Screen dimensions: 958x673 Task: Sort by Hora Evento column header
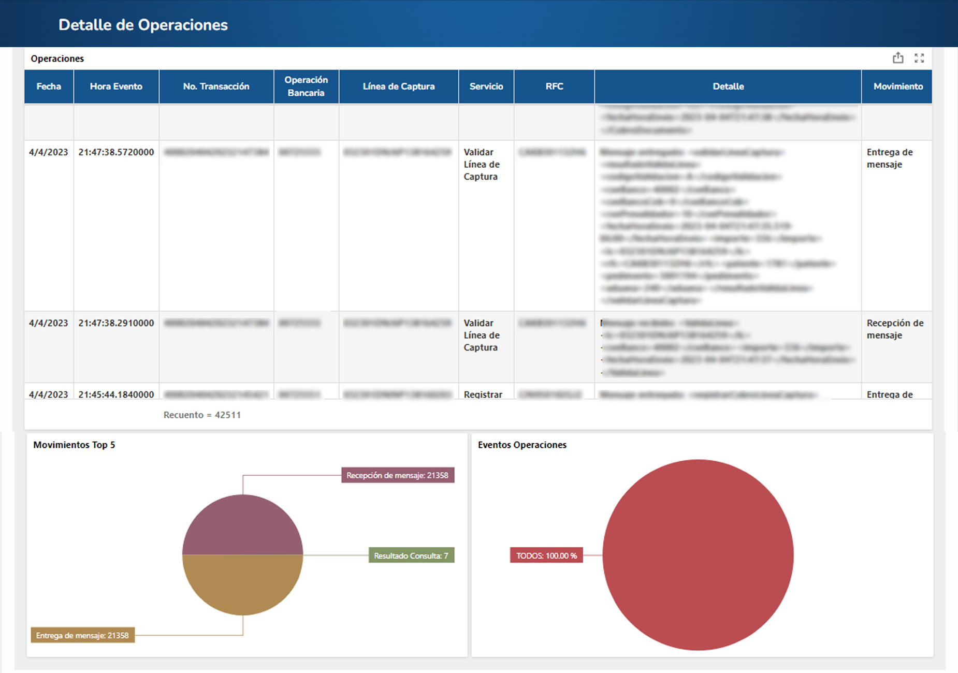(116, 86)
